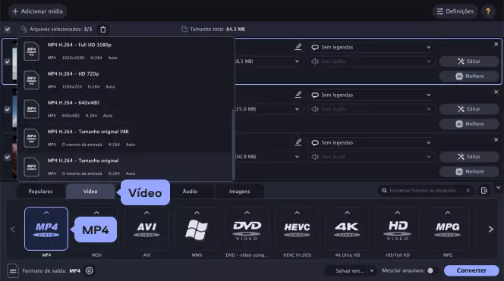Choose the MP4 H.264 HD 720p preset
This screenshot has width=504, height=281.
pyautogui.click(x=126, y=80)
